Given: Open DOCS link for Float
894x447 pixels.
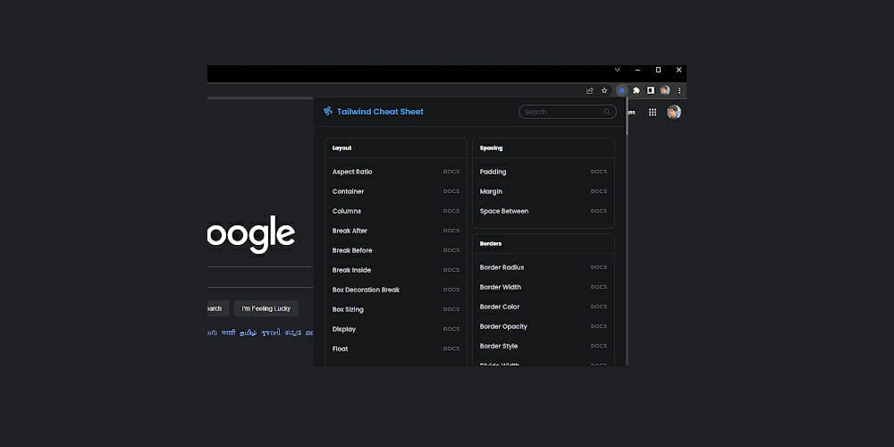Looking at the screenshot, I should (x=451, y=349).
